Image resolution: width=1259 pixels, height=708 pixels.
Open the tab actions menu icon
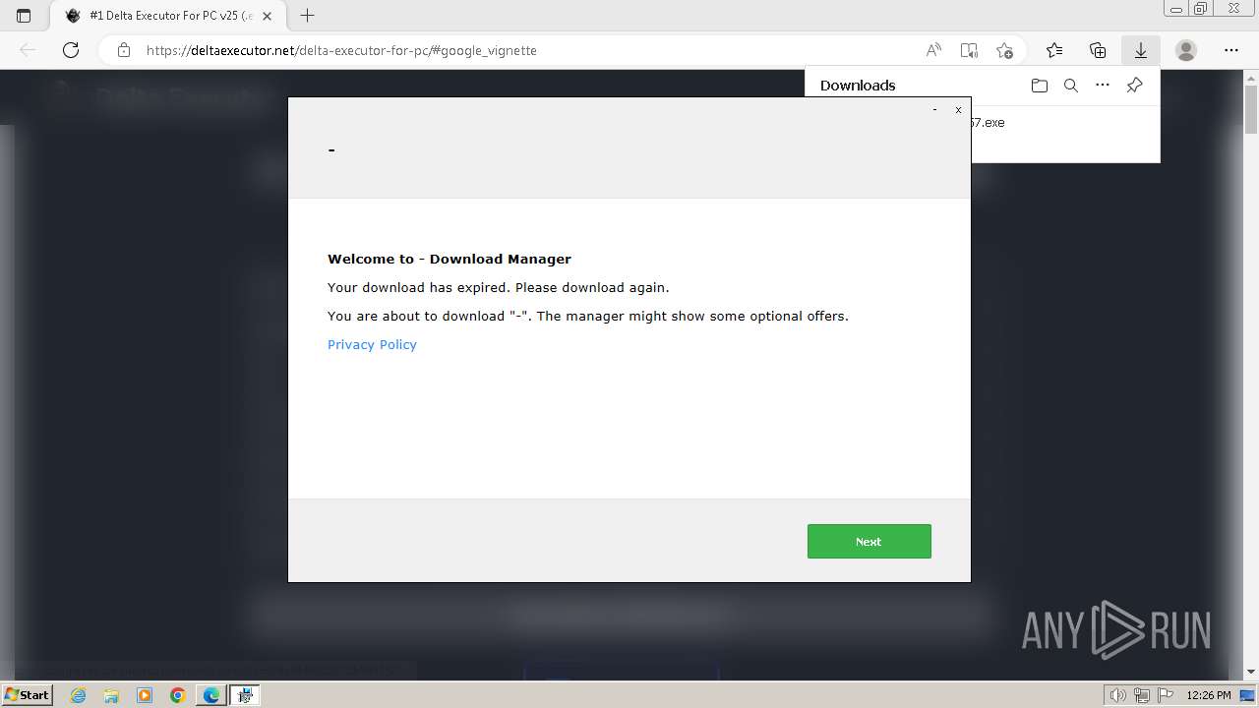[24, 16]
